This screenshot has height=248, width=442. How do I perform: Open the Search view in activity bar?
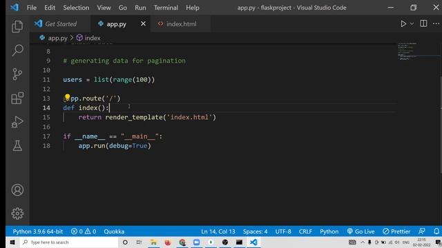(17, 50)
